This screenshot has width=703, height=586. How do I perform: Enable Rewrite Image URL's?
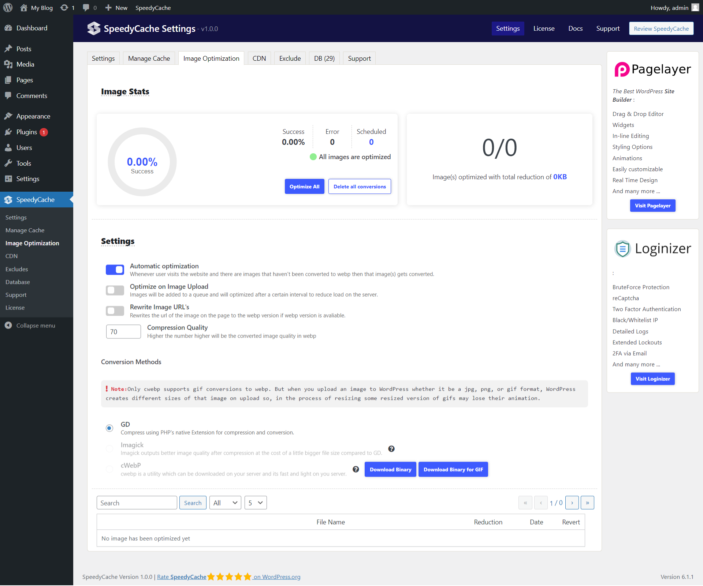click(x=115, y=311)
